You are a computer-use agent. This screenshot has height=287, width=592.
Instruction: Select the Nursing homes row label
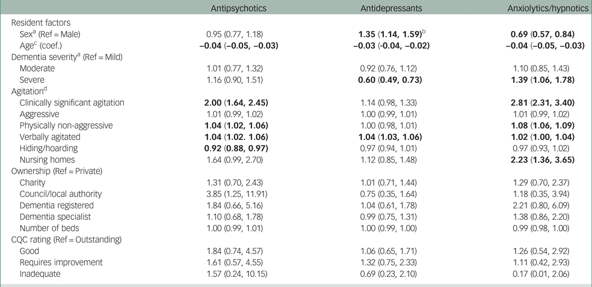(47, 160)
